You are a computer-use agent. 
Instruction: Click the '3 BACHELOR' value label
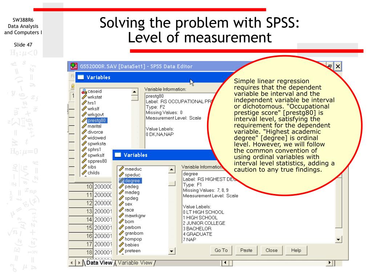pos(197,229)
